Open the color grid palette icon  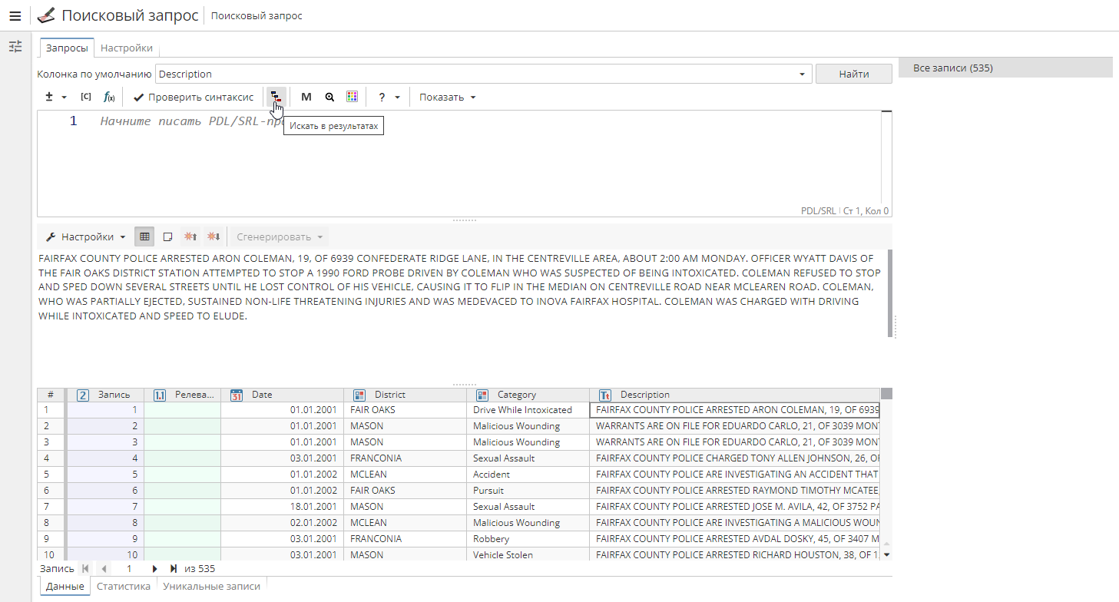tap(352, 97)
